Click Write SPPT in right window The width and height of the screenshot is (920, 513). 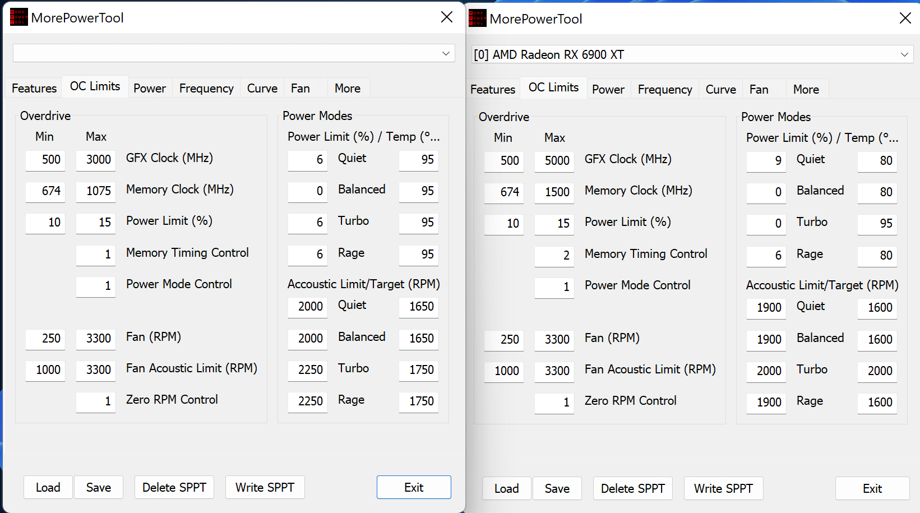click(724, 488)
